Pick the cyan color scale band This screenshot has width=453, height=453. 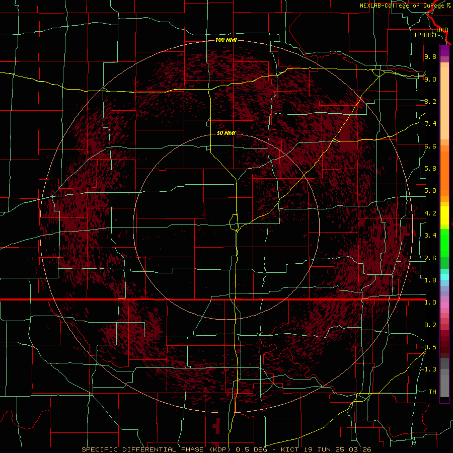tap(444, 277)
